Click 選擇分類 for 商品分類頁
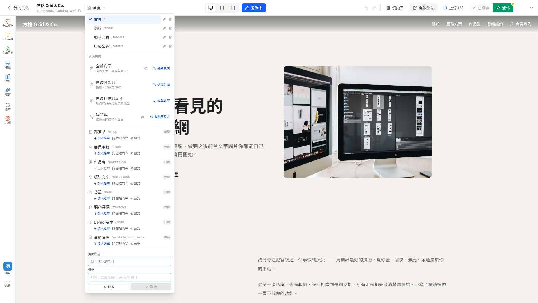Image resolution: width=538 pixels, height=303 pixels. [161, 84]
